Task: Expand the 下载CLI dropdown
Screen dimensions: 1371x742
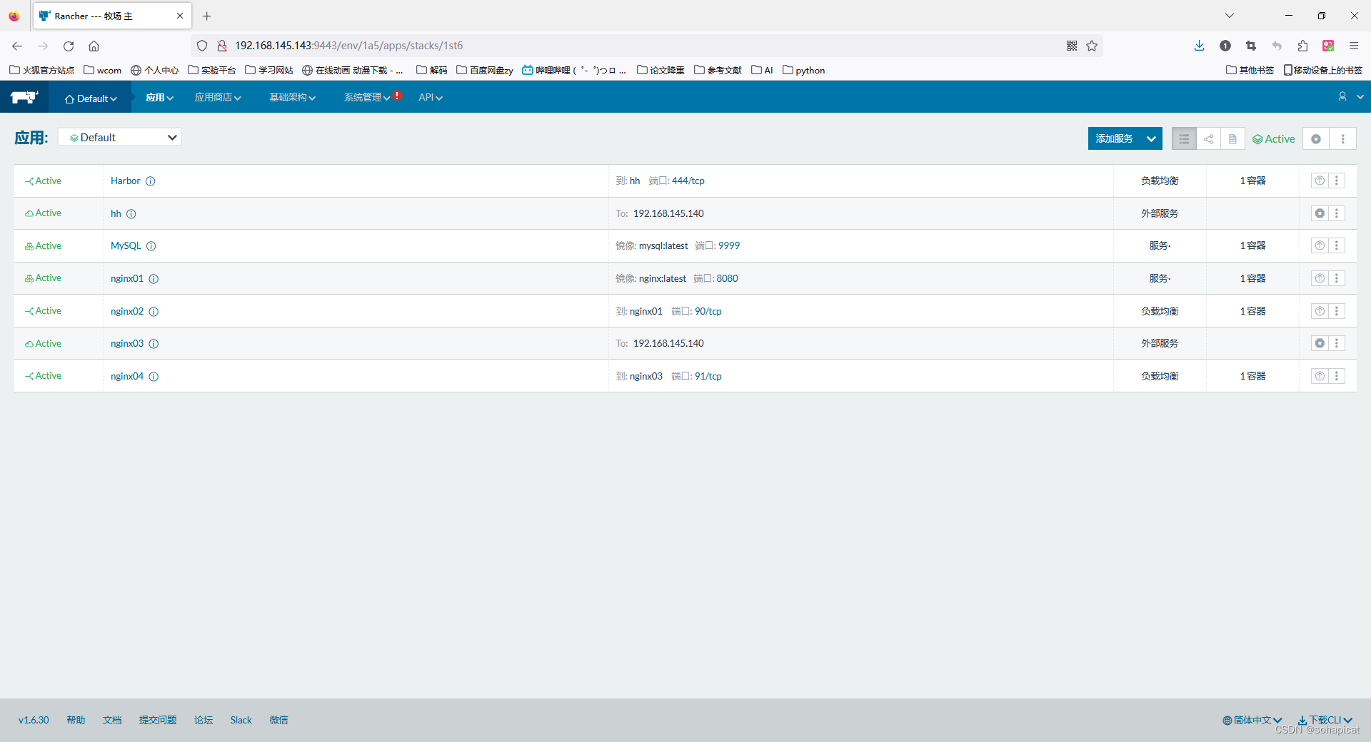Action: [x=1325, y=720]
